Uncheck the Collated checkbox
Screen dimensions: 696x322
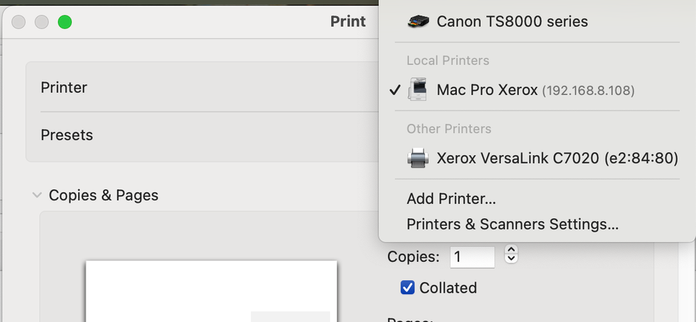[408, 287]
